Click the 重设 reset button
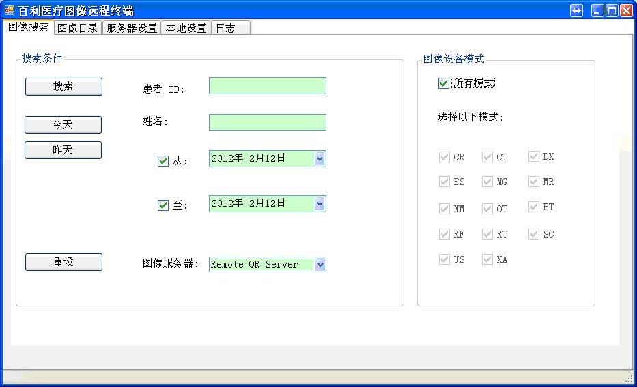This screenshot has height=387, width=637. coord(63,262)
